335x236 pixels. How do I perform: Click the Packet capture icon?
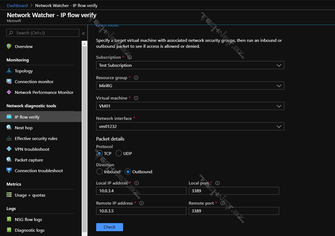pos(9,160)
